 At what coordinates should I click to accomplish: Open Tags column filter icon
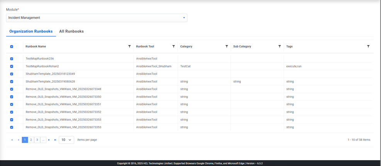pyautogui.click(x=368, y=46)
